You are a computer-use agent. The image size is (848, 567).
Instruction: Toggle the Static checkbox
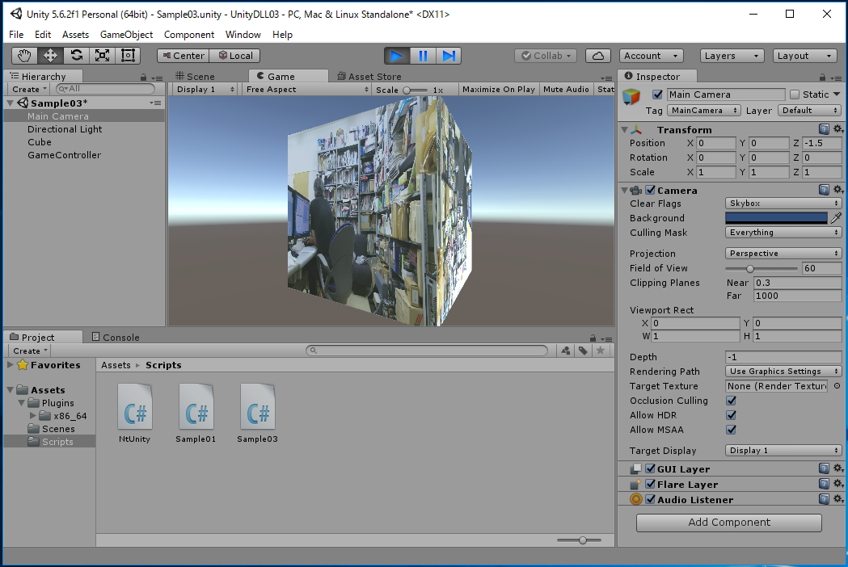794,94
